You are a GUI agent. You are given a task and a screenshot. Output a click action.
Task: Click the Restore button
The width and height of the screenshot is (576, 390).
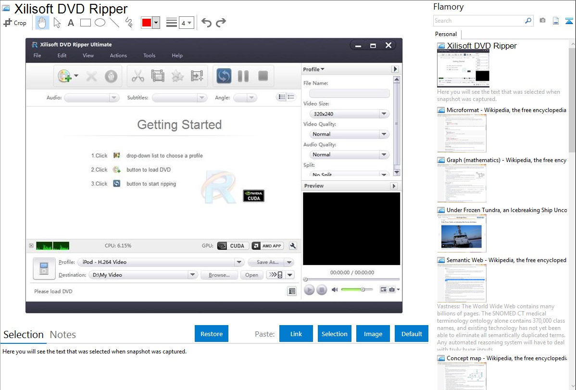pyautogui.click(x=212, y=334)
